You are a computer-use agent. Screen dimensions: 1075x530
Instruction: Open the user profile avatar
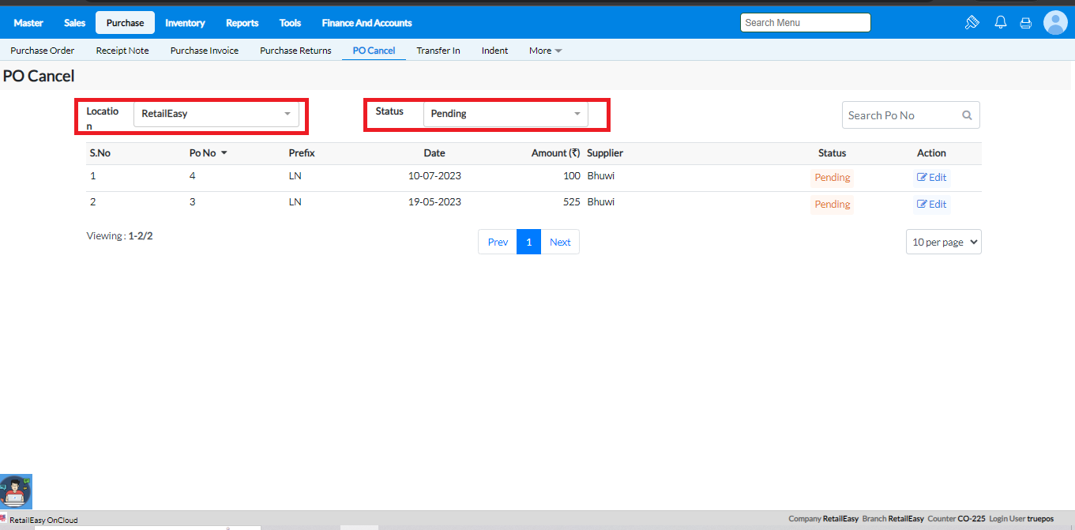pos(1055,23)
